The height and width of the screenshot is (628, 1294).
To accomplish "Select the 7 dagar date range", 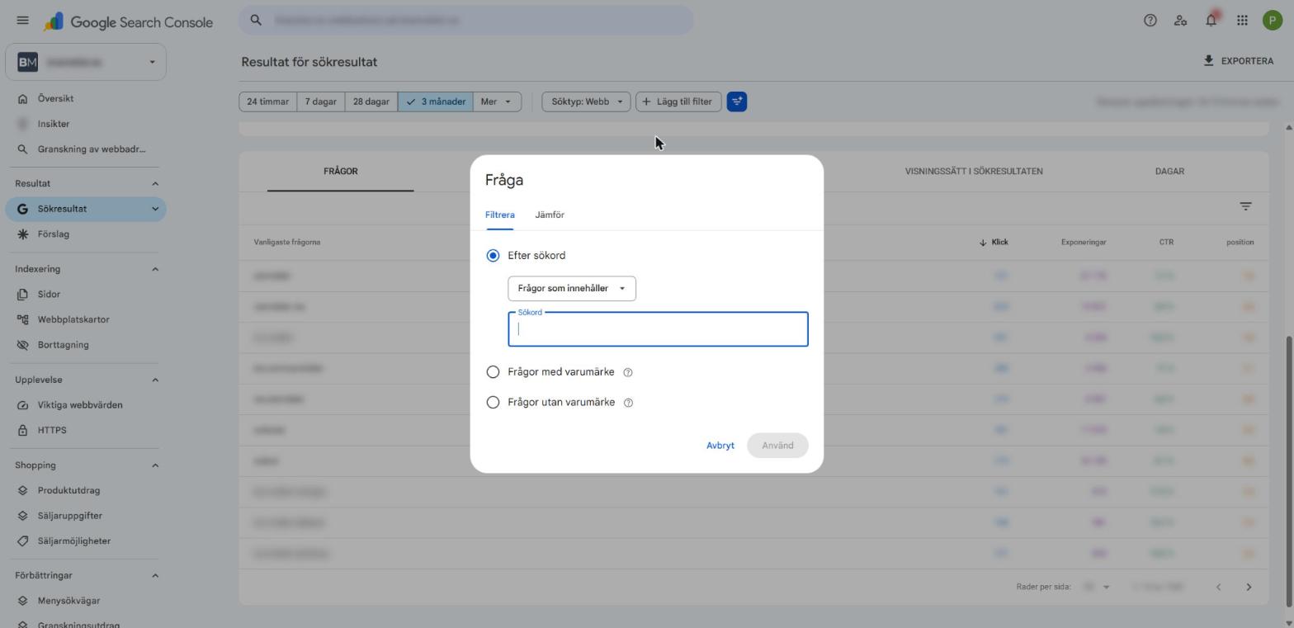I will [321, 102].
